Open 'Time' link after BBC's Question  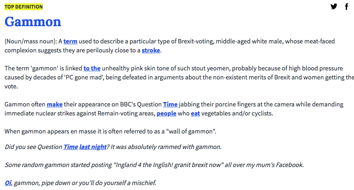(170, 104)
